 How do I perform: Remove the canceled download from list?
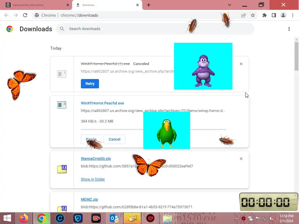coord(241,64)
